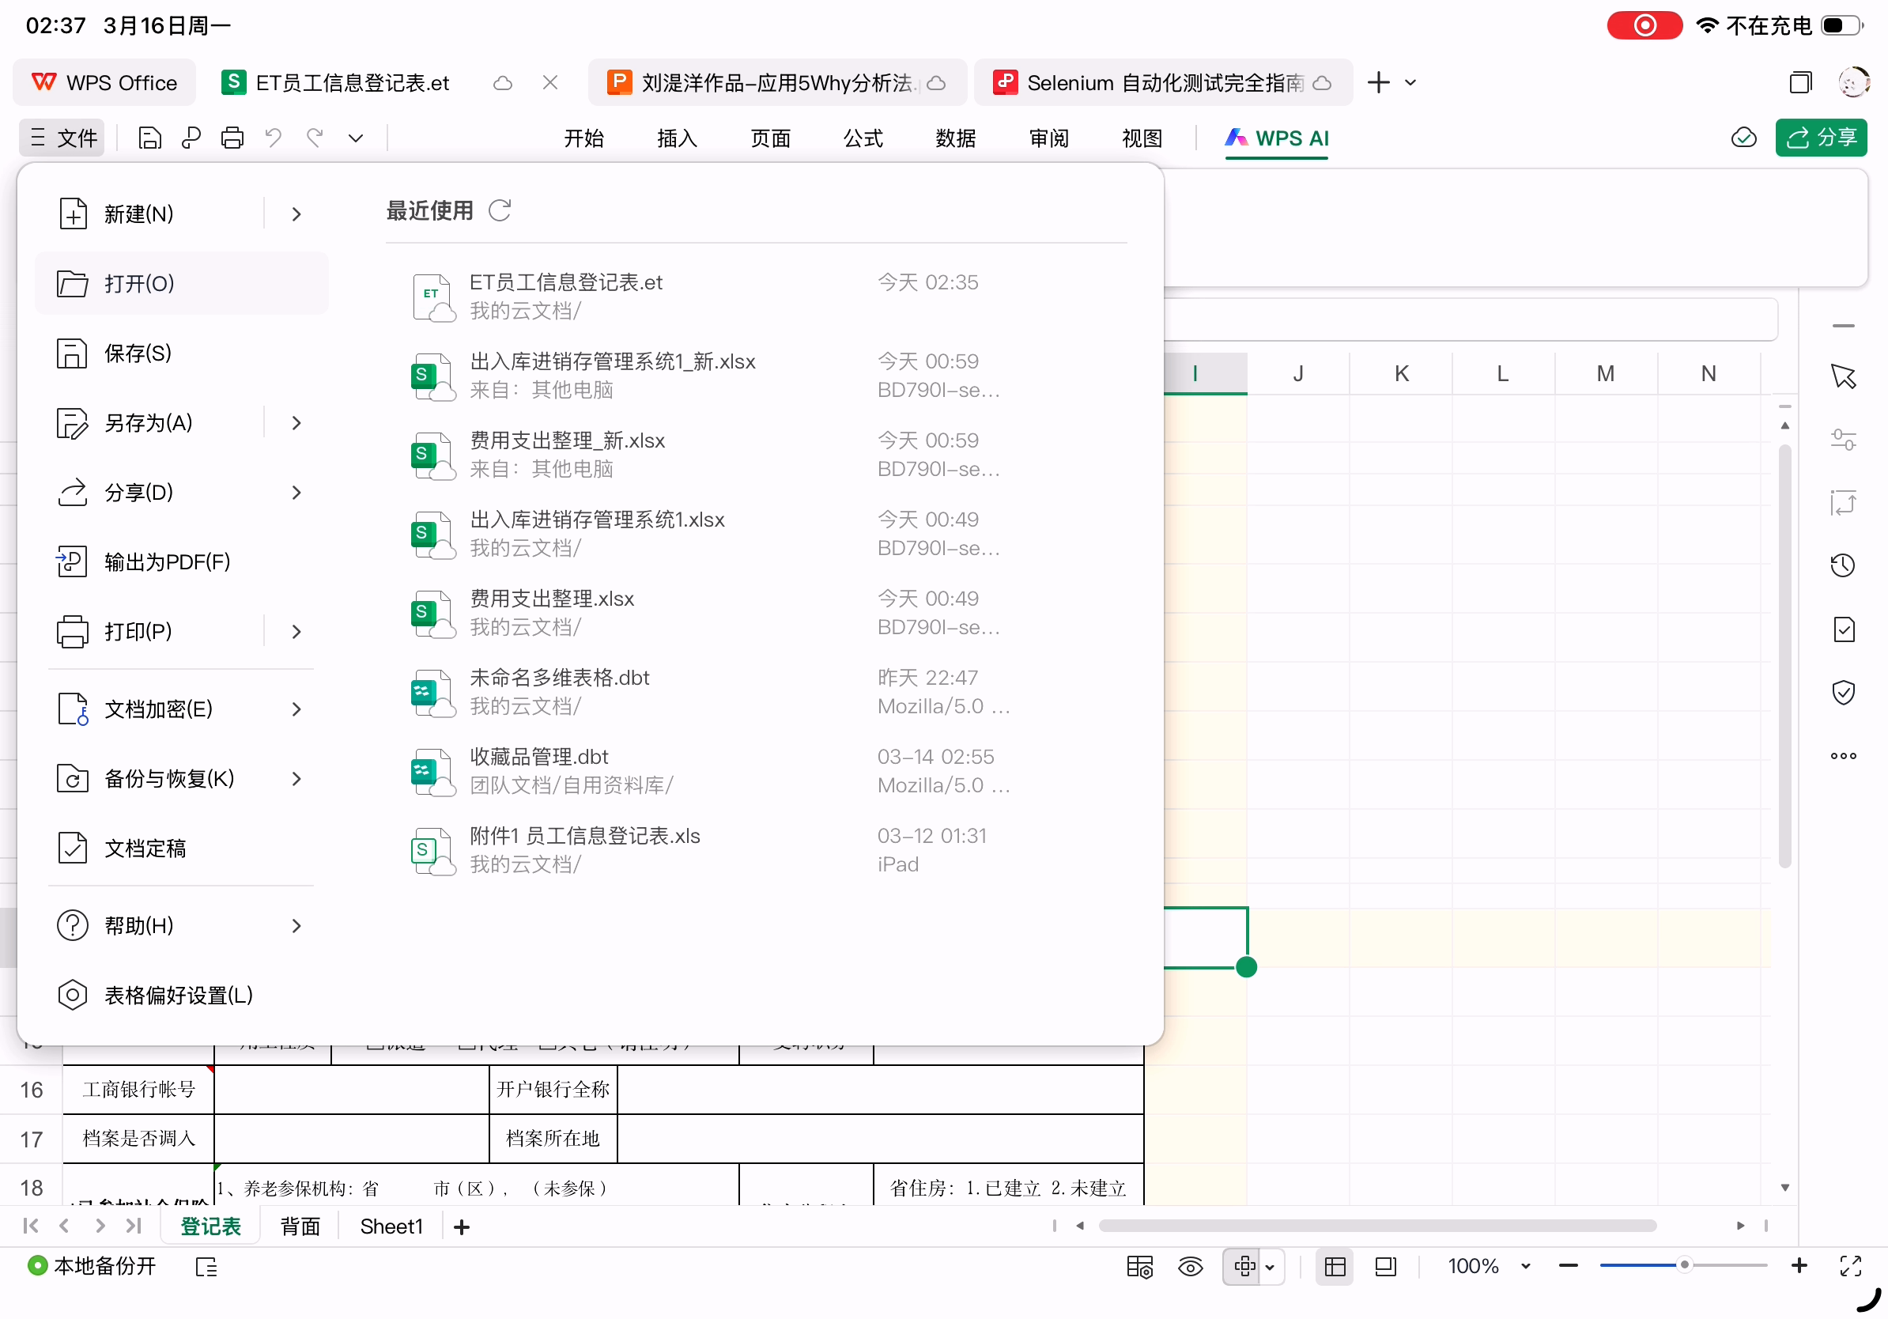
Task: Expand the Save As submenu arrow
Action: pyautogui.click(x=296, y=423)
